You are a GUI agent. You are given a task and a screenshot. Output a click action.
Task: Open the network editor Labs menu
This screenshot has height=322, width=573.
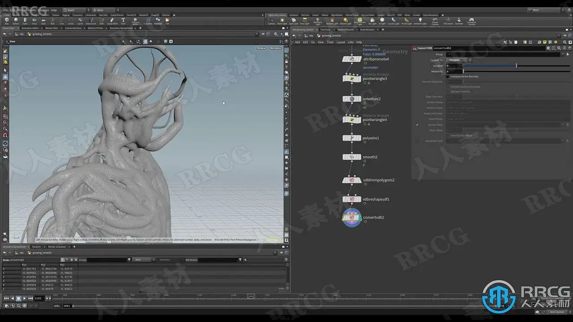(x=351, y=42)
